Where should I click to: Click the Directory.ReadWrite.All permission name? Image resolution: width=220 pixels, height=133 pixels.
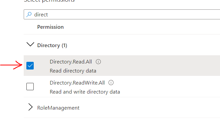(x=77, y=83)
